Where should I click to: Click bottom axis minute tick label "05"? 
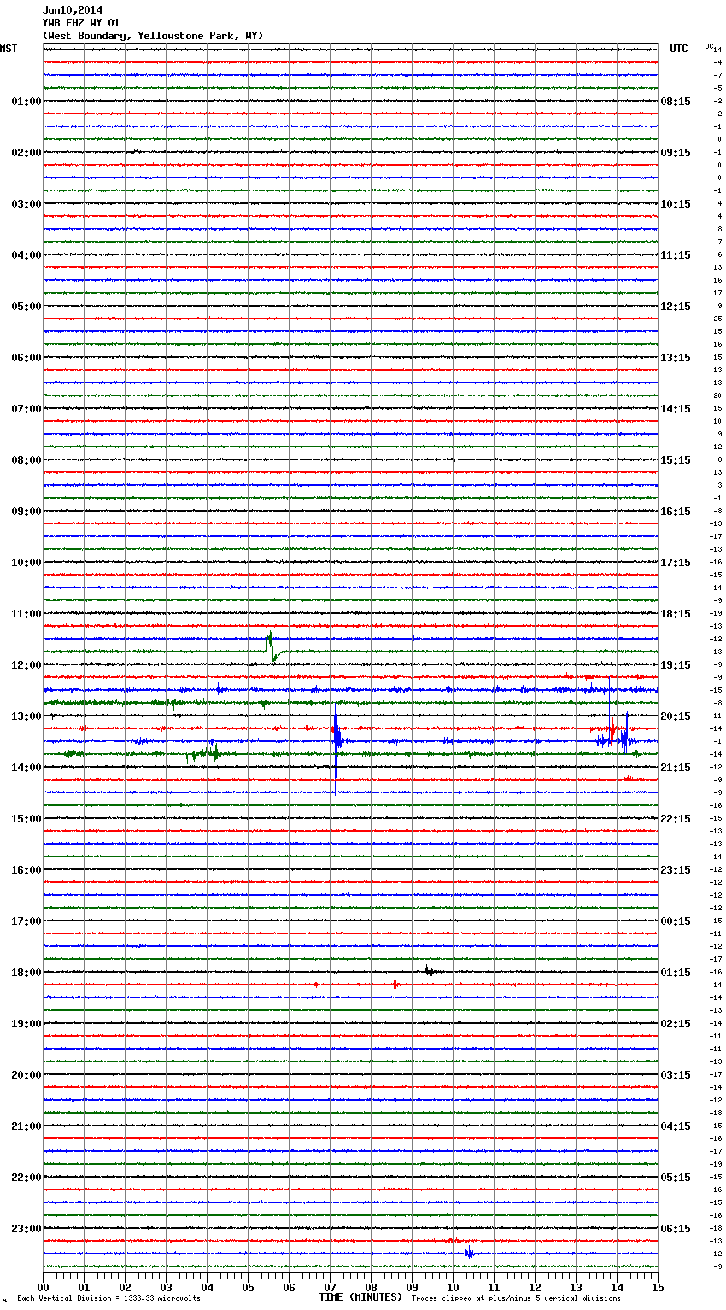248,1287
